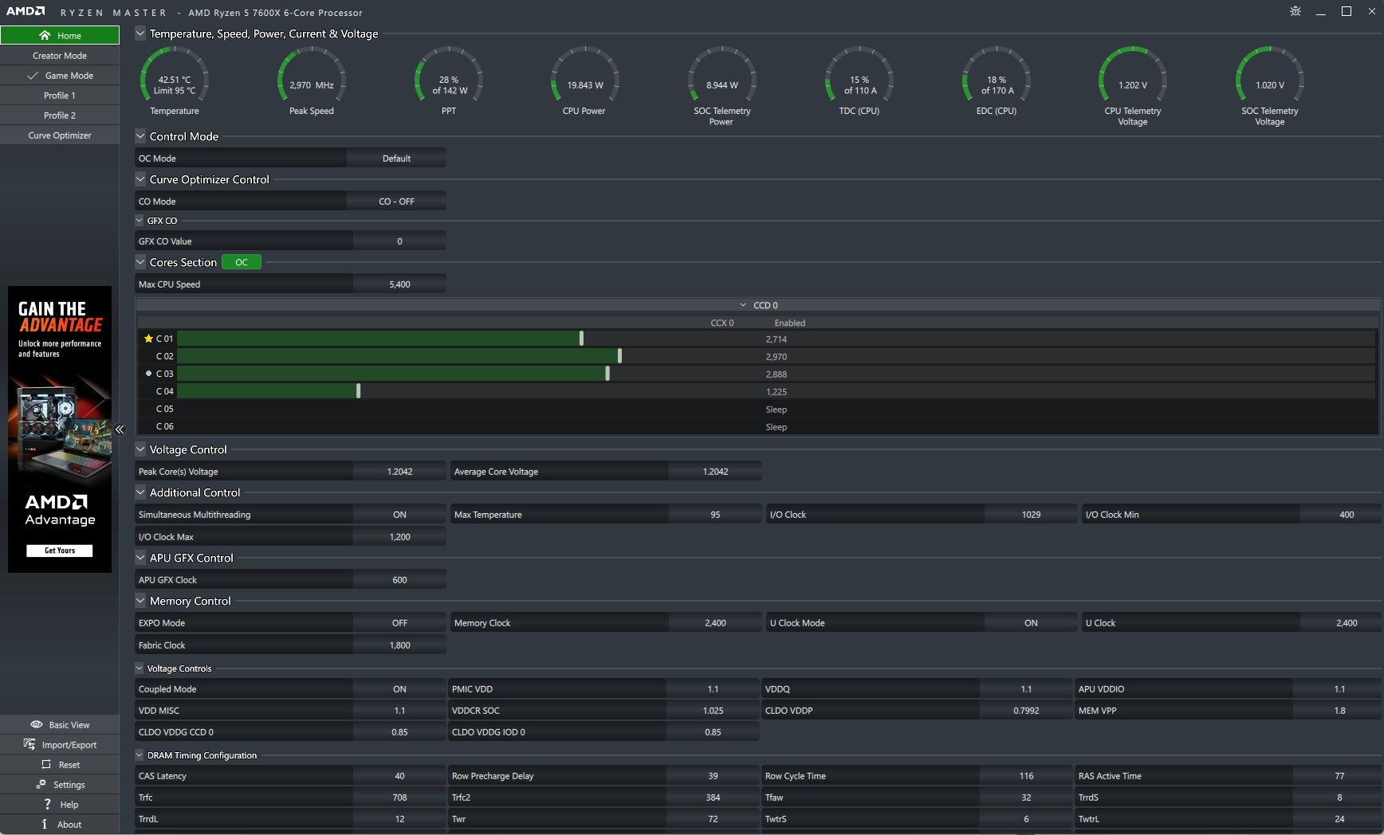1384x835 pixels.
Task: Open the Help entry
Action: (60, 804)
